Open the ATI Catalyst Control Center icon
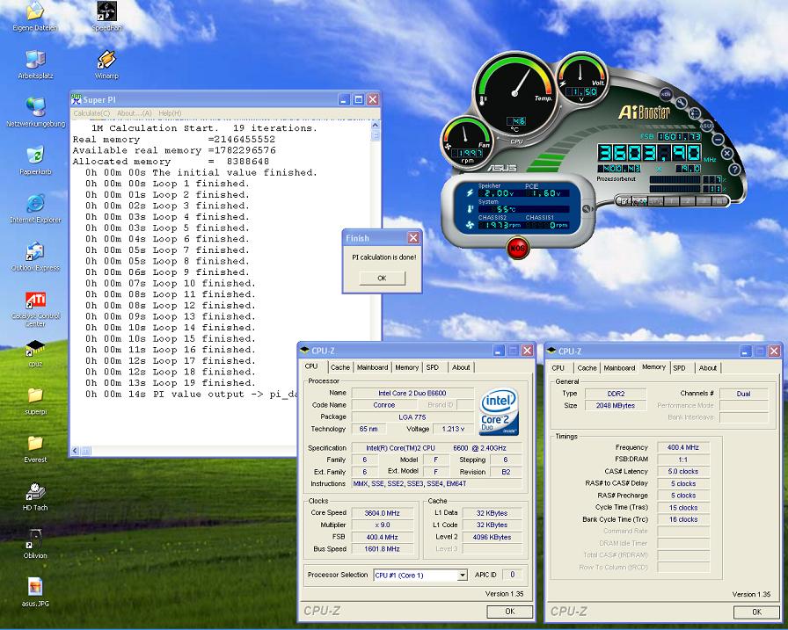The height and width of the screenshot is (630, 788). pyautogui.click(x=35, y=308)
